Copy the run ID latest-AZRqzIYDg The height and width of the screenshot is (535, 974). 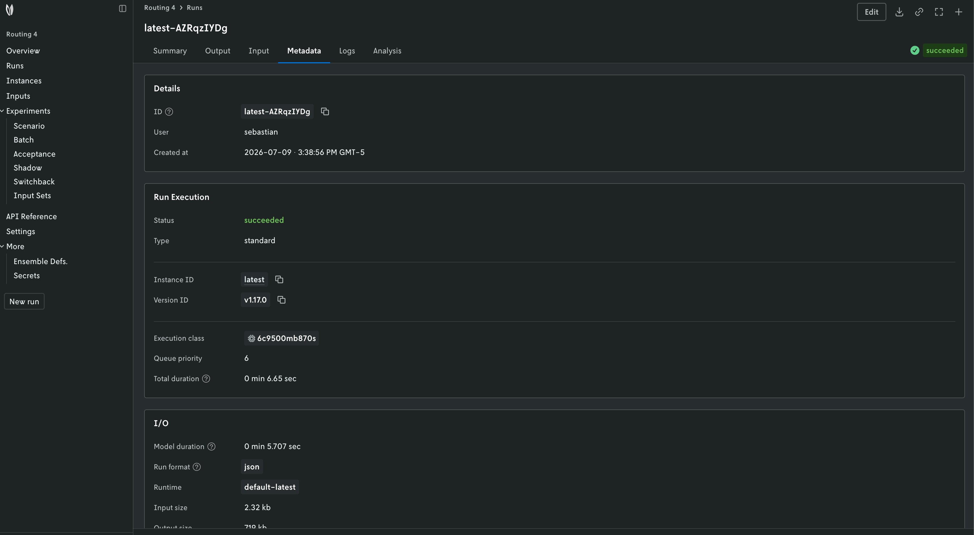(x=325, y=111)
